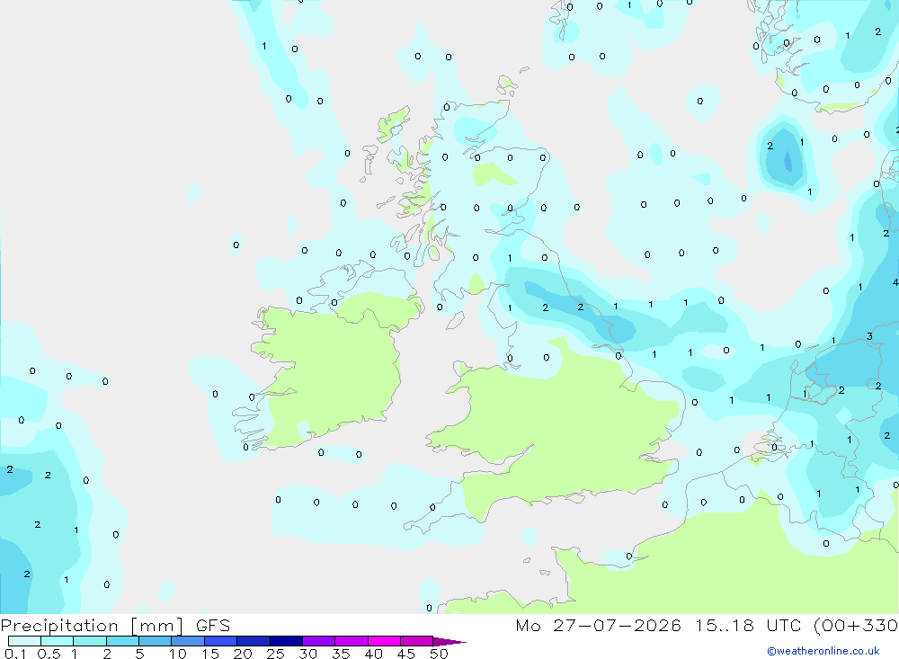
Task: Click legend swatch between 40 and 45
Action: [x=384, y=641]
